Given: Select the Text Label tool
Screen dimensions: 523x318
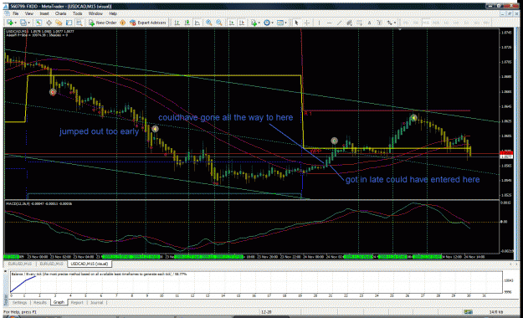Looking at the screenshot, I should coord(380,23).
